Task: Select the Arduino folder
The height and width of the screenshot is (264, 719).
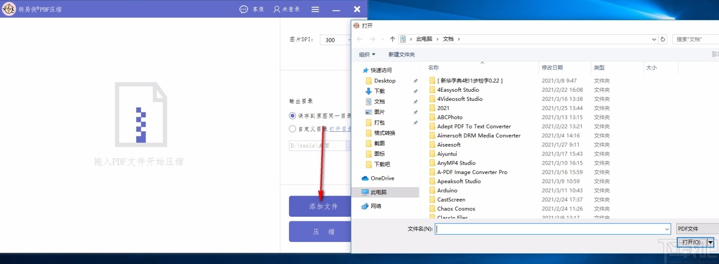Action: tap(447, 190)
